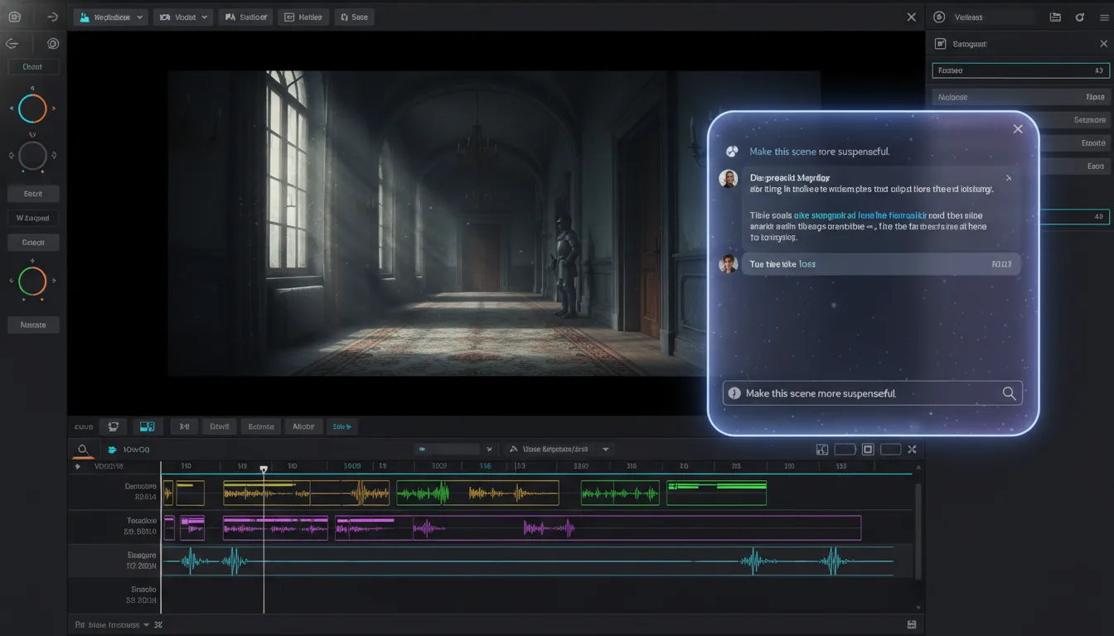
Task: Click inside the 'Make this scene more suspenseful' input field
Action: (x=870, y=393)
